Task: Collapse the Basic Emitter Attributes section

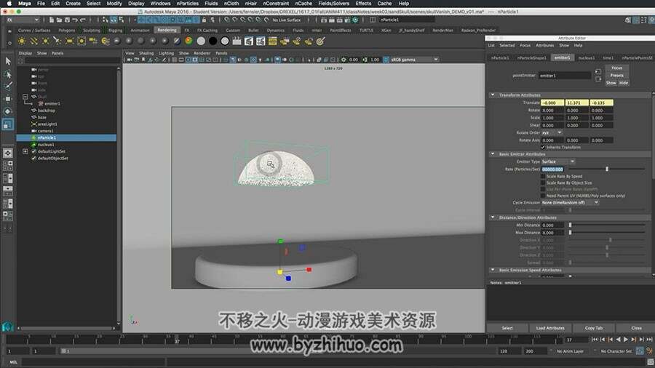Action: click(x=493, y=154)
